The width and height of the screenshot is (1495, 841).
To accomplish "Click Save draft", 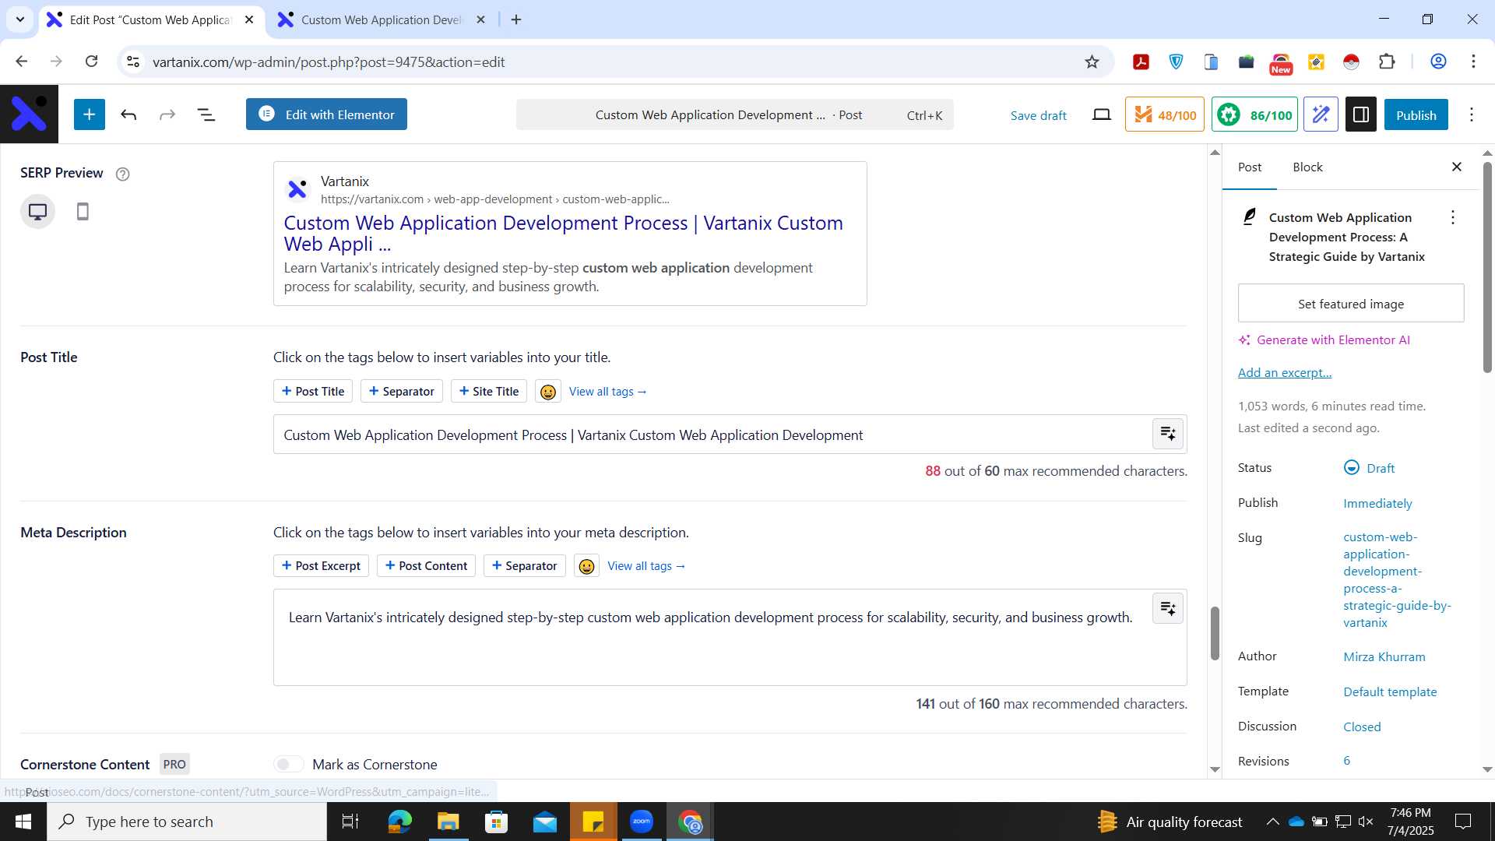I will point(1038,115).
